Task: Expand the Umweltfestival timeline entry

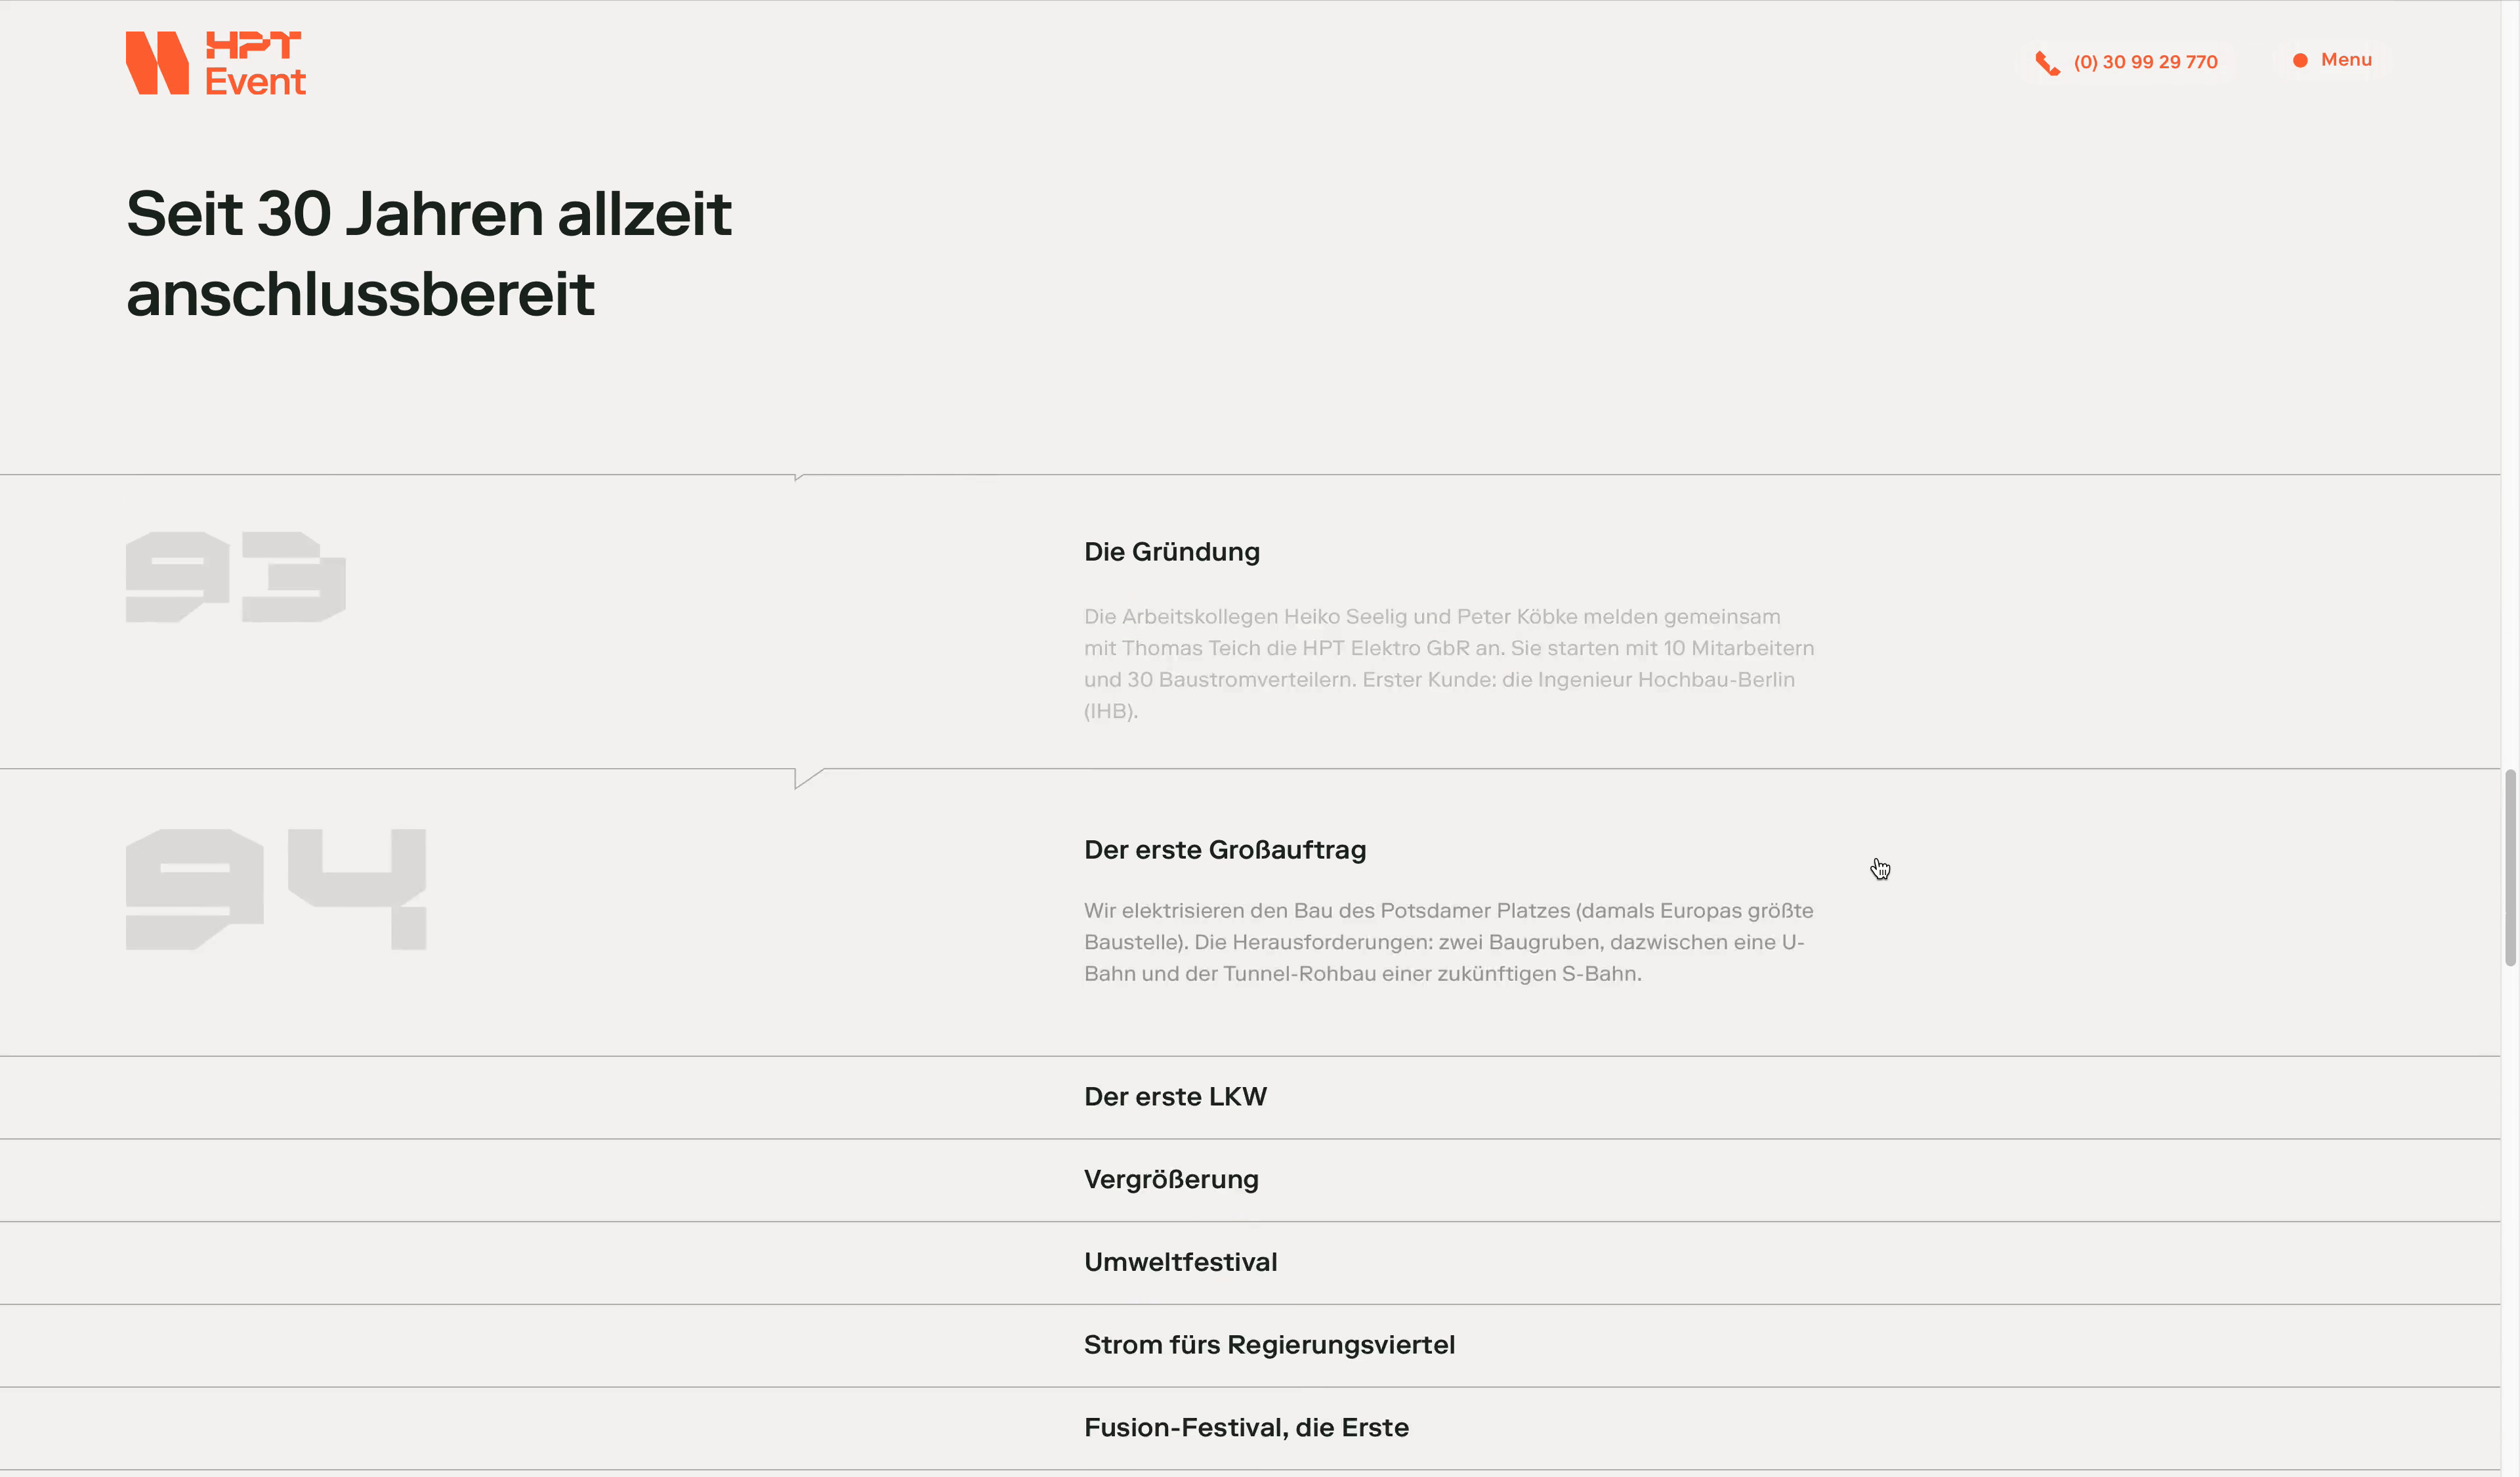Action: (x=1180, y=1262)
